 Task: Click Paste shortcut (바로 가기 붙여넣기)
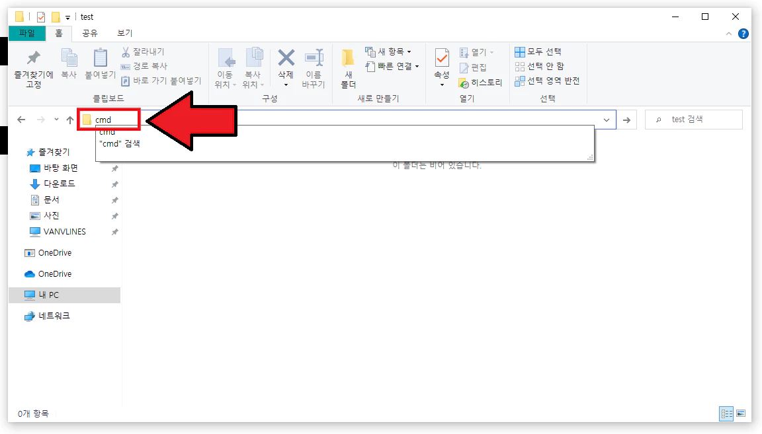point(161,81)
